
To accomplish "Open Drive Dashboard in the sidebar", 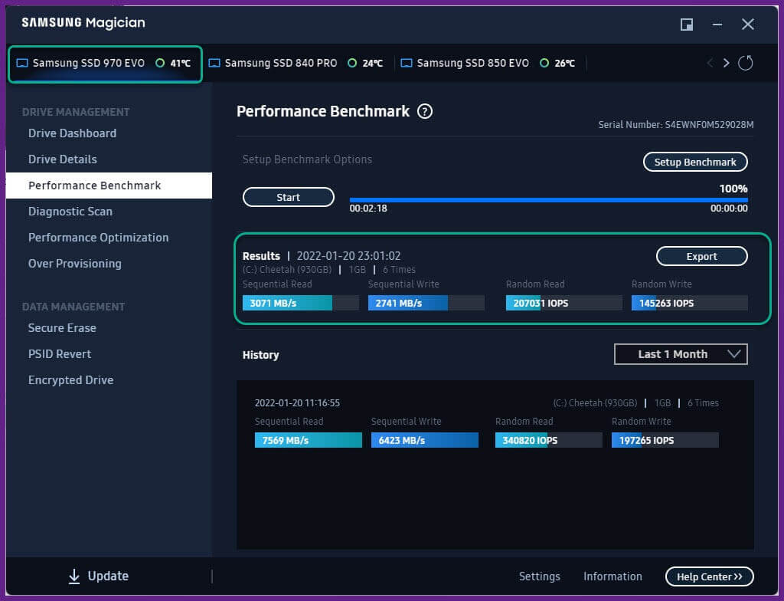I will (x=73, y=133).
